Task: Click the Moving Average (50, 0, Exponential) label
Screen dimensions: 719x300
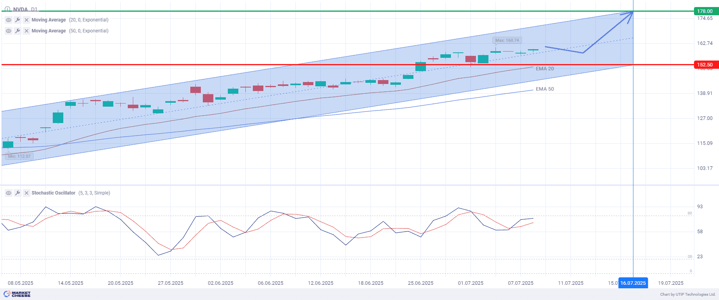Action: click(70, 31)
